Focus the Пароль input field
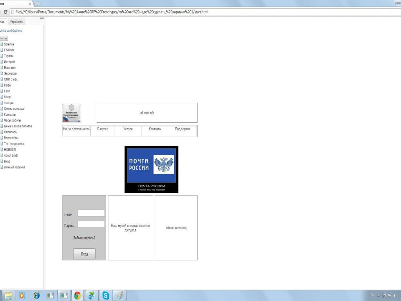Image resolution: width=401 pixels, height=301 pixels. (x=91, y=224)
